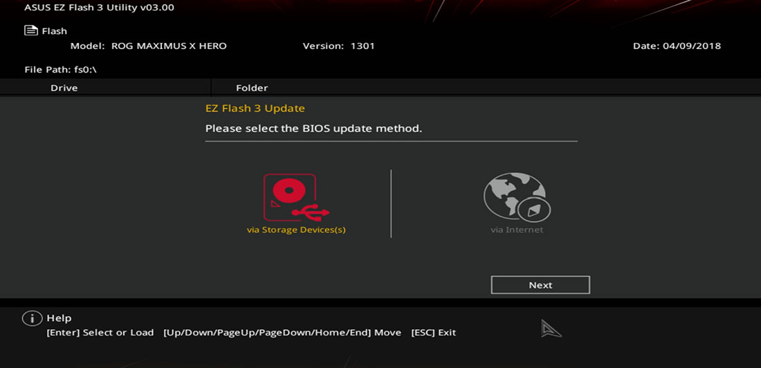Viewport: 761px width, 368px height.
Task: Click the Next button
Action: click(x=540, y=285)
